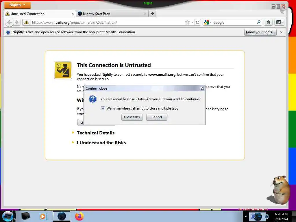The image size is (296, 222).
Task: Close the Nightly Start Page tab
Action: coord(145,14)
